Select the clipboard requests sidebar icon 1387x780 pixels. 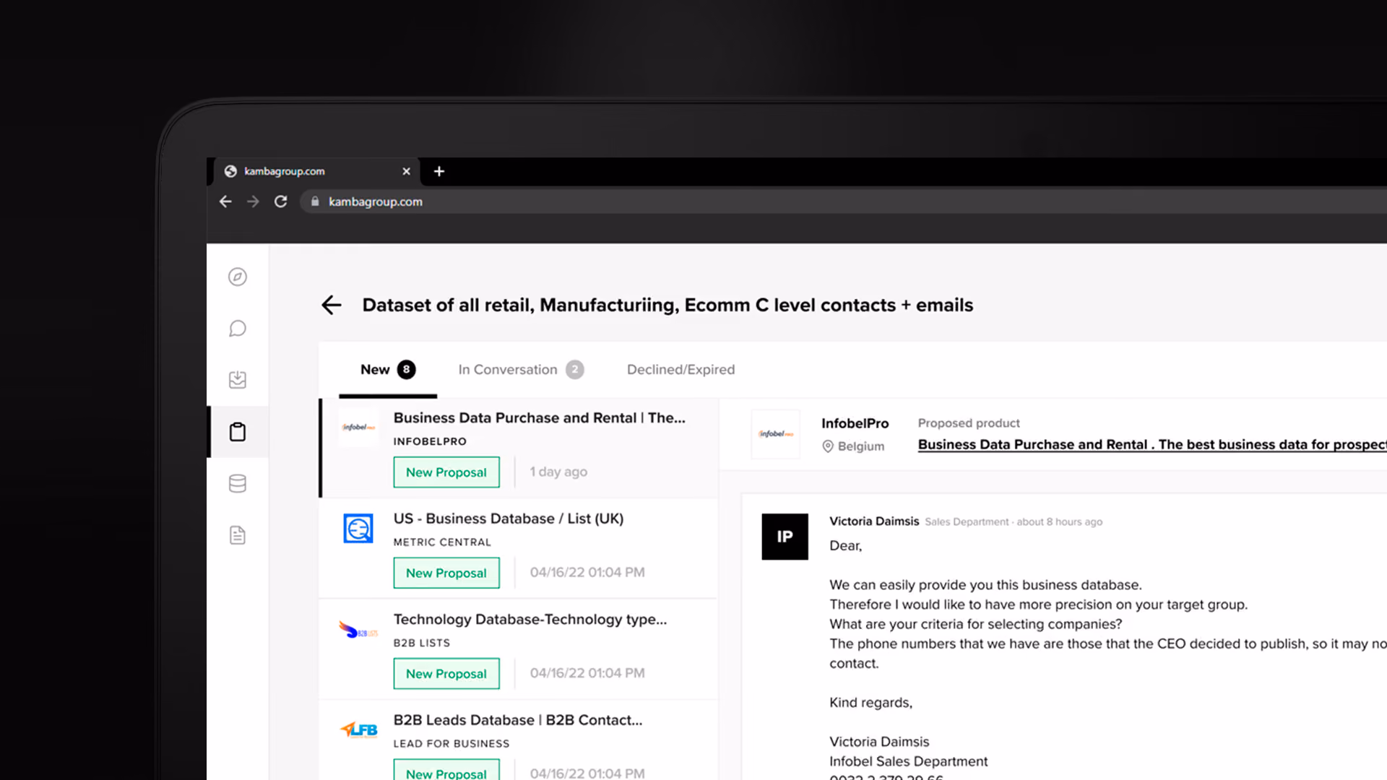238,432
